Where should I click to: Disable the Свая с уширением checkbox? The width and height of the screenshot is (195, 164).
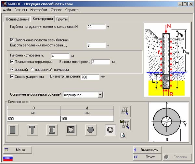pyautogui.click(x=12, y=77)
